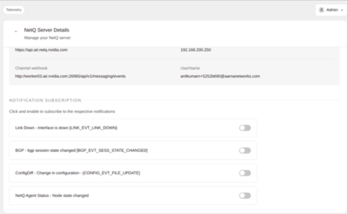
Task: Click the UserName field label
Action: pos(190,68)
